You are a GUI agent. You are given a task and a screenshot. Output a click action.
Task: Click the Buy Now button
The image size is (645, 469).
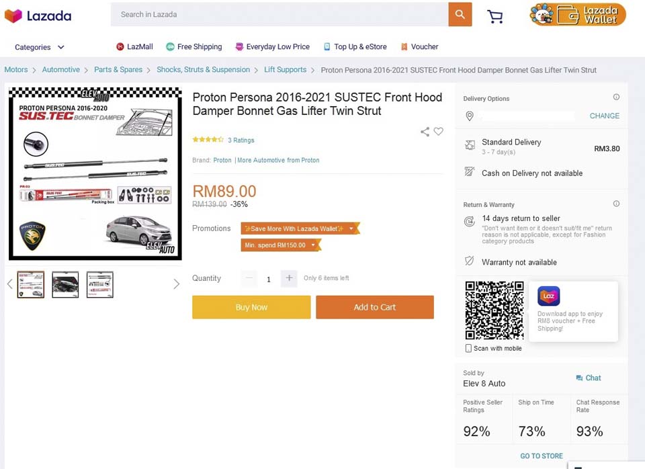tap(251, 307)
